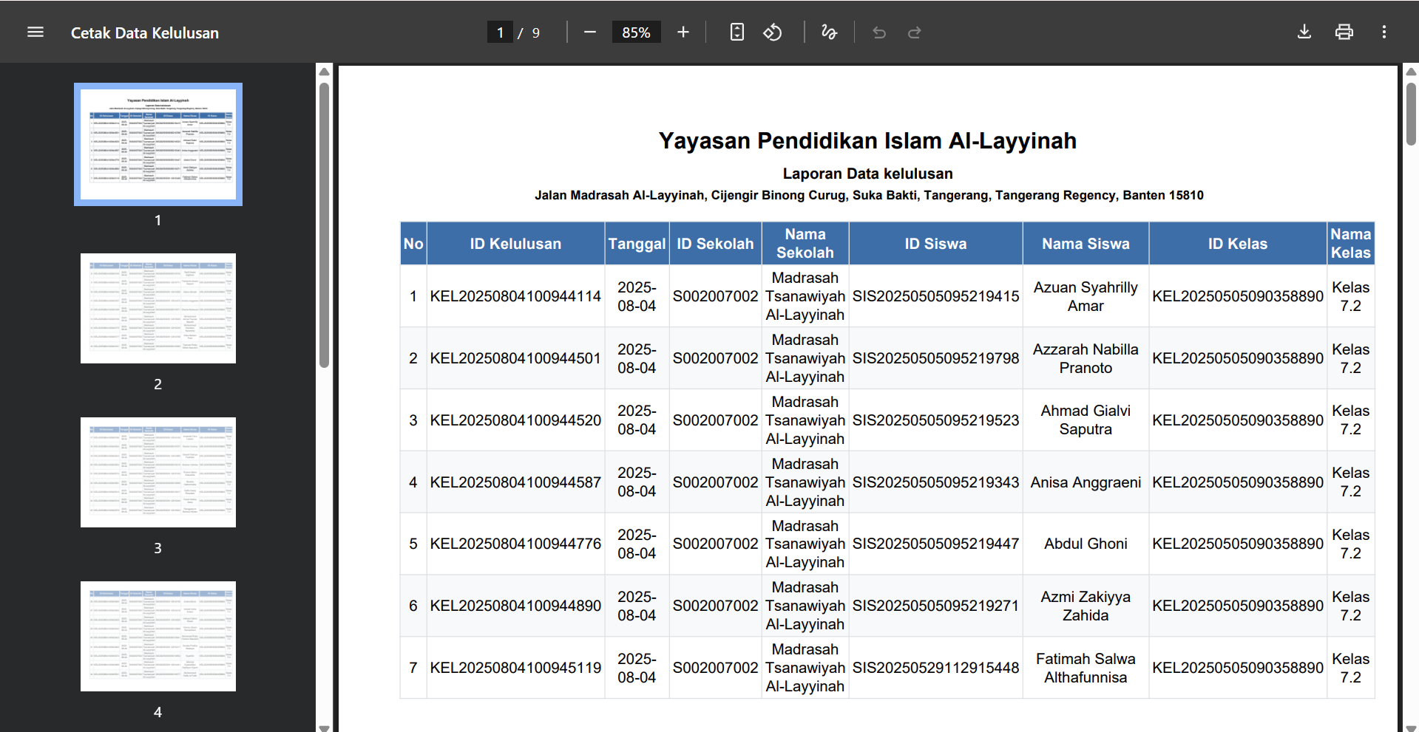
Task: Rotate the document counterclockwise
Action: click(x=773, y=33)
